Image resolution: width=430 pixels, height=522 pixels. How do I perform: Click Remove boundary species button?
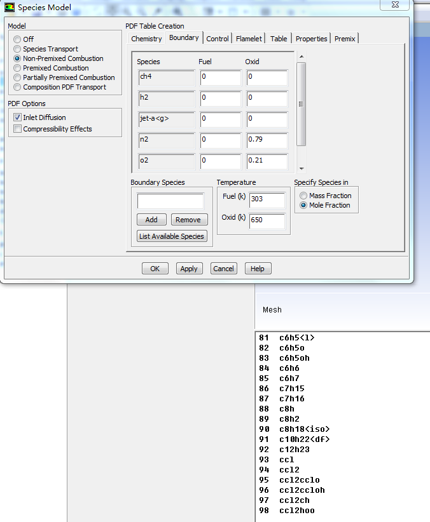189,219
